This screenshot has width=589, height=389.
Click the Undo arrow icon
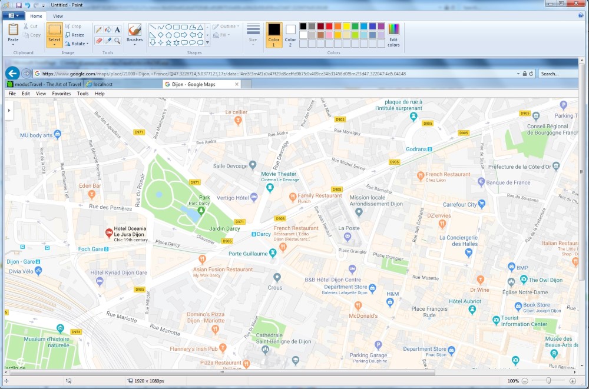coord(28,5)
